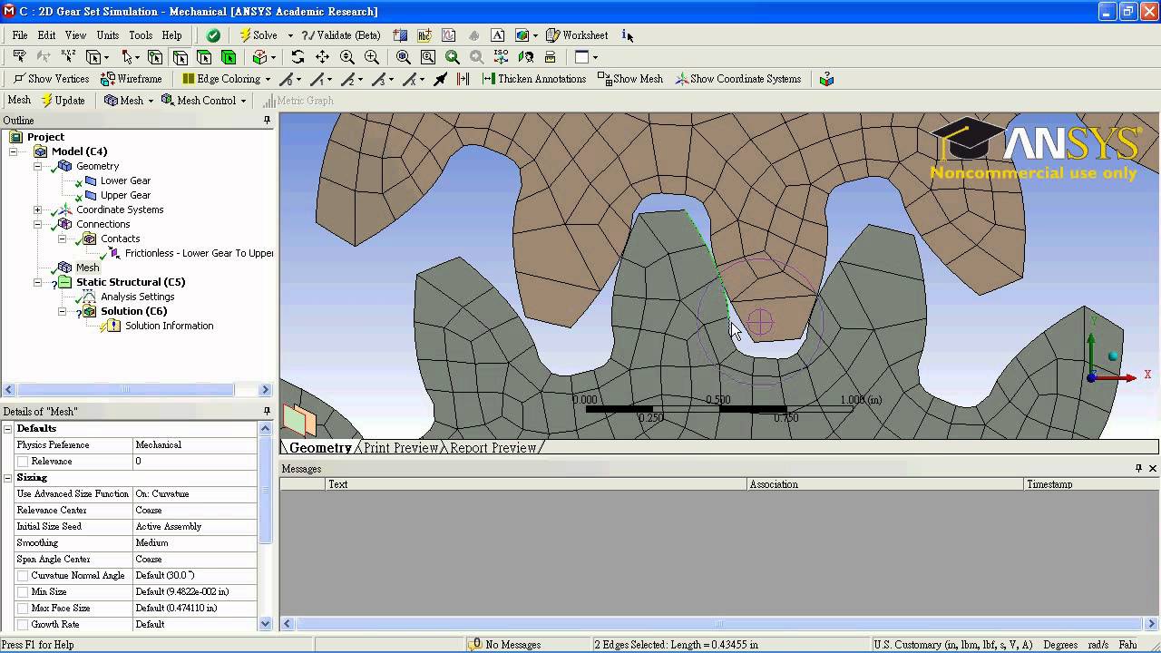
Task: Click the Update mesh button
Action: click(63, 101)
